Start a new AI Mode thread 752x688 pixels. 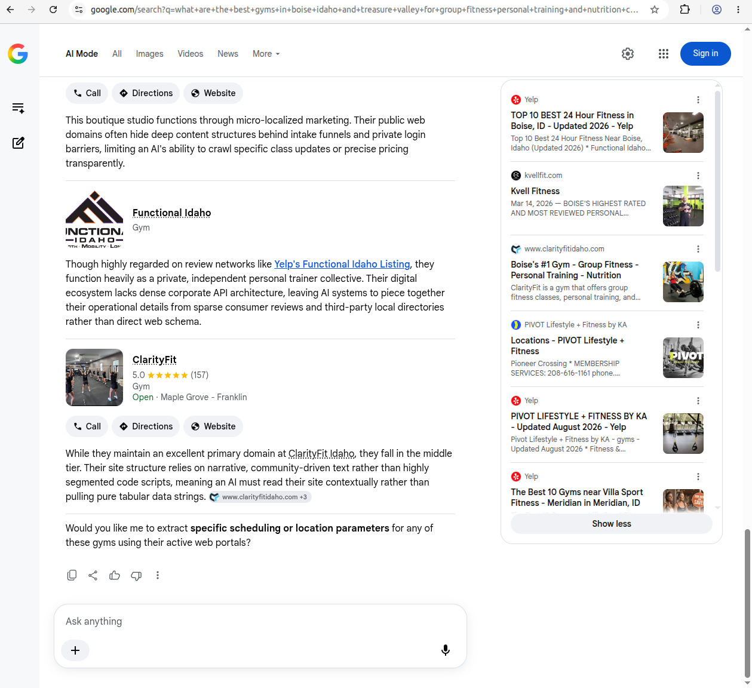tap(18, 143)
